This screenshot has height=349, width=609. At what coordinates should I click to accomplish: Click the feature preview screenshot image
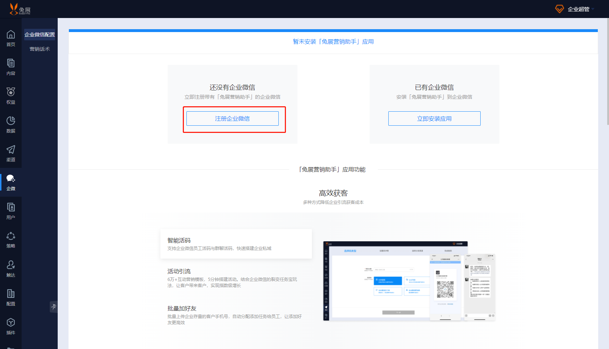(409, 281)
